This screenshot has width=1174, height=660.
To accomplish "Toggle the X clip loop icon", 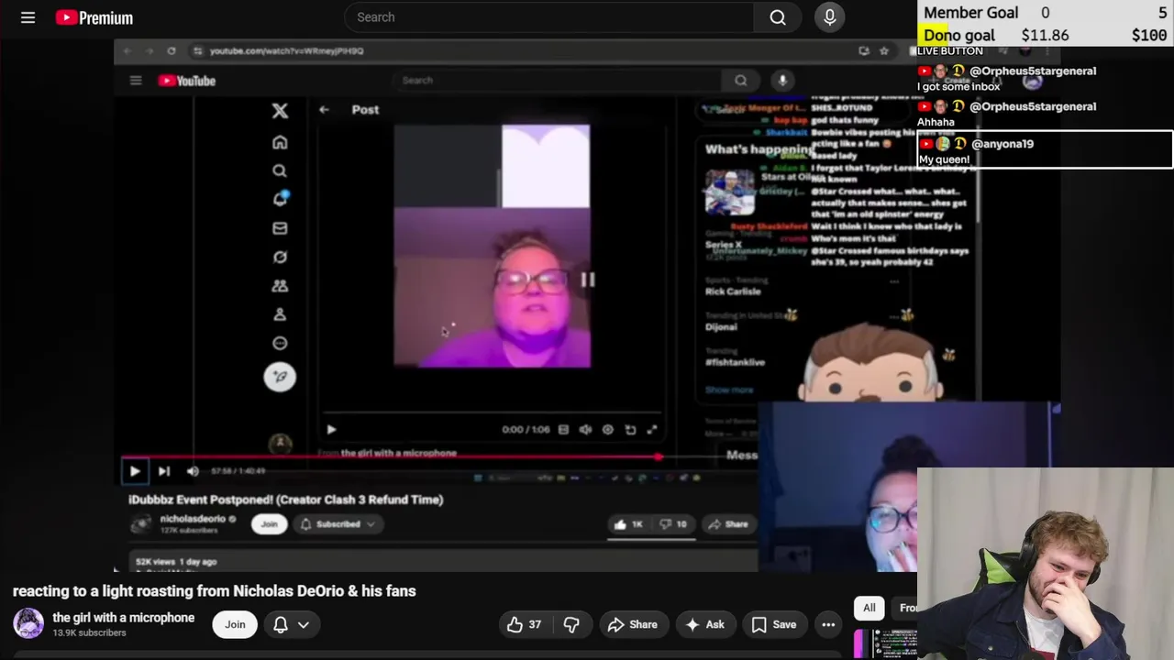I will coord(630,429).
